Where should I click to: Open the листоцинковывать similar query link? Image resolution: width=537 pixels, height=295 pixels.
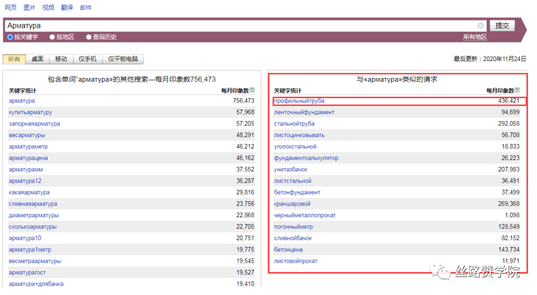tap(300, 135)
